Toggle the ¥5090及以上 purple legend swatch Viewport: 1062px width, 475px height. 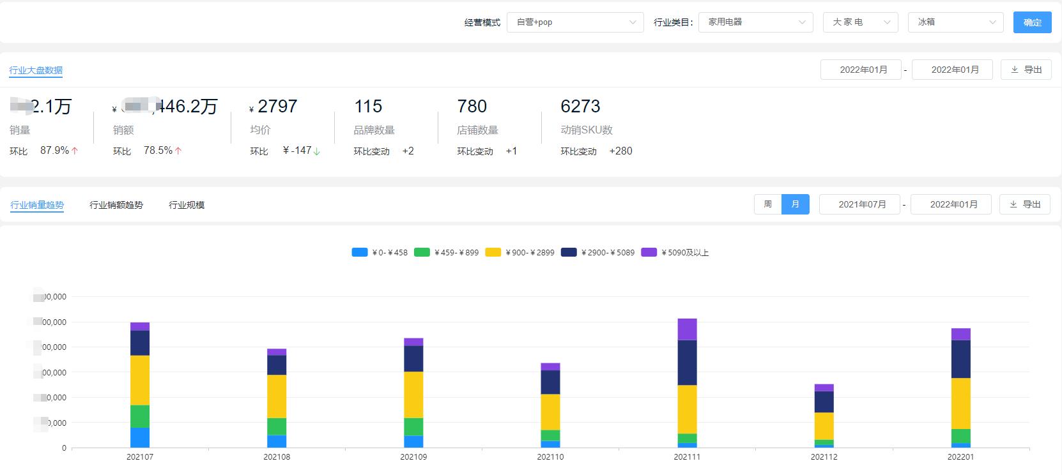tap(649, 252)
